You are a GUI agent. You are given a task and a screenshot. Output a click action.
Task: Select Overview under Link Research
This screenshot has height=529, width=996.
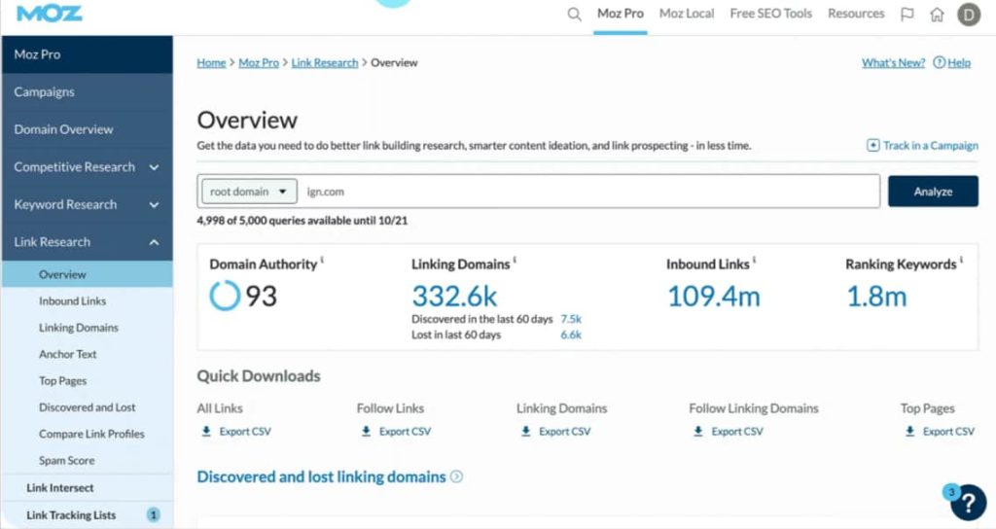coord(87,274)
